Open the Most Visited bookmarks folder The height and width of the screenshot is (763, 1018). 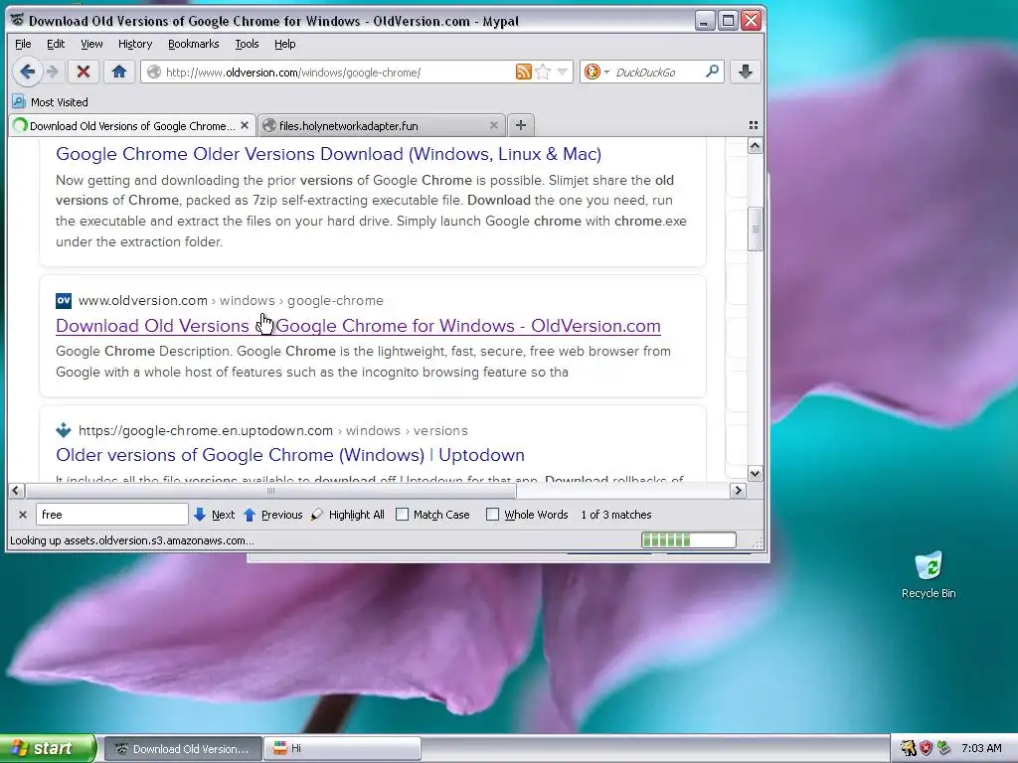pos(50,102)
